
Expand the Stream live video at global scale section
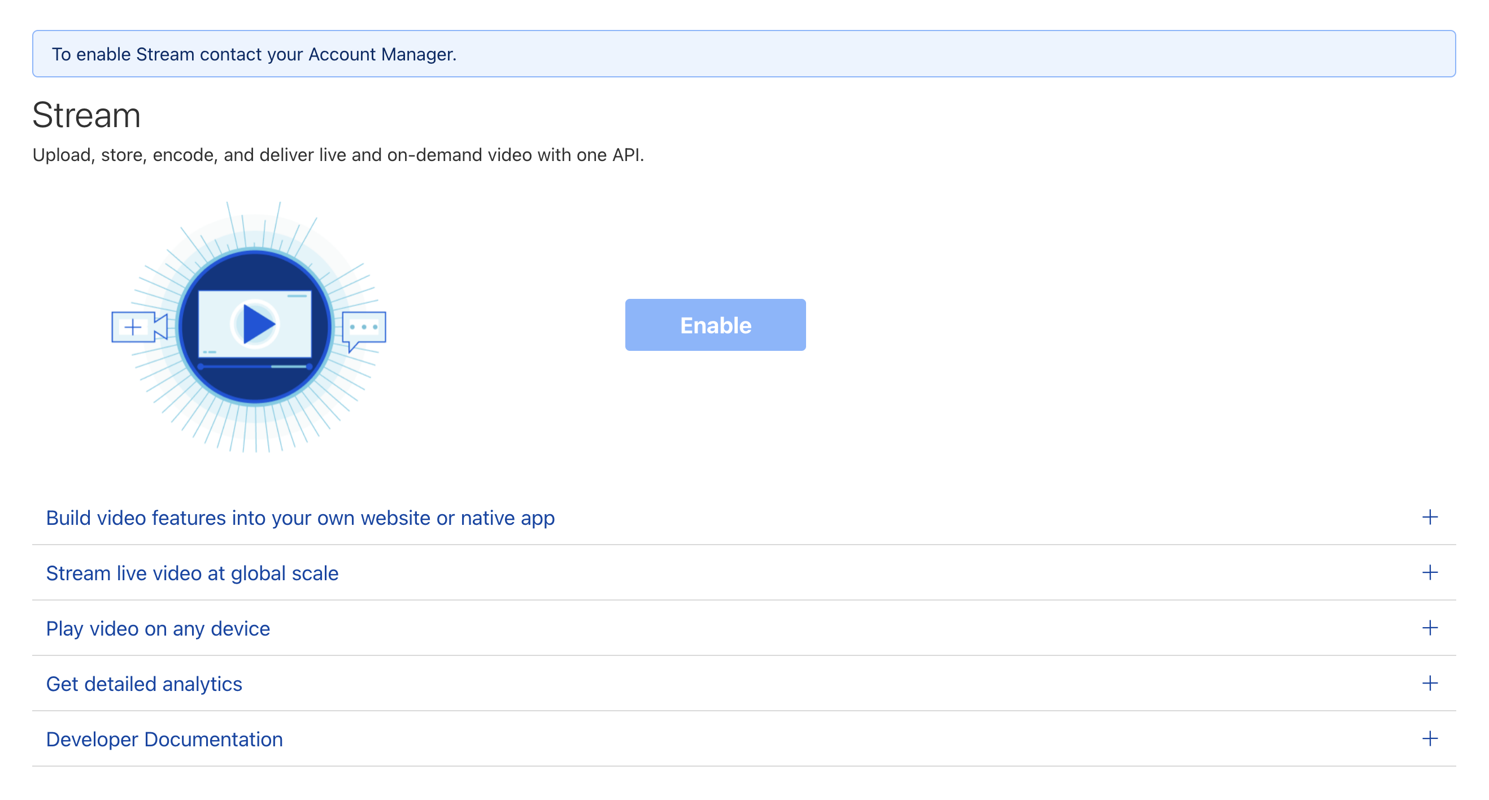click(192, 573)
